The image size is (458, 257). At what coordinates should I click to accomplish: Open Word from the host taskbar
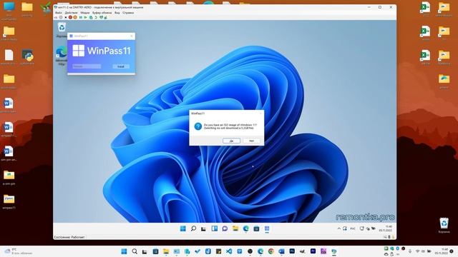(x=281, y=251)
